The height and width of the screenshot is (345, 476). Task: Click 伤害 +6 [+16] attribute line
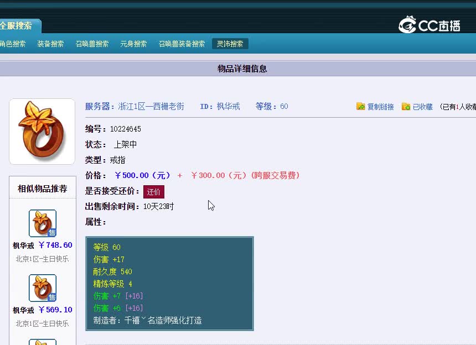point(118,308)
